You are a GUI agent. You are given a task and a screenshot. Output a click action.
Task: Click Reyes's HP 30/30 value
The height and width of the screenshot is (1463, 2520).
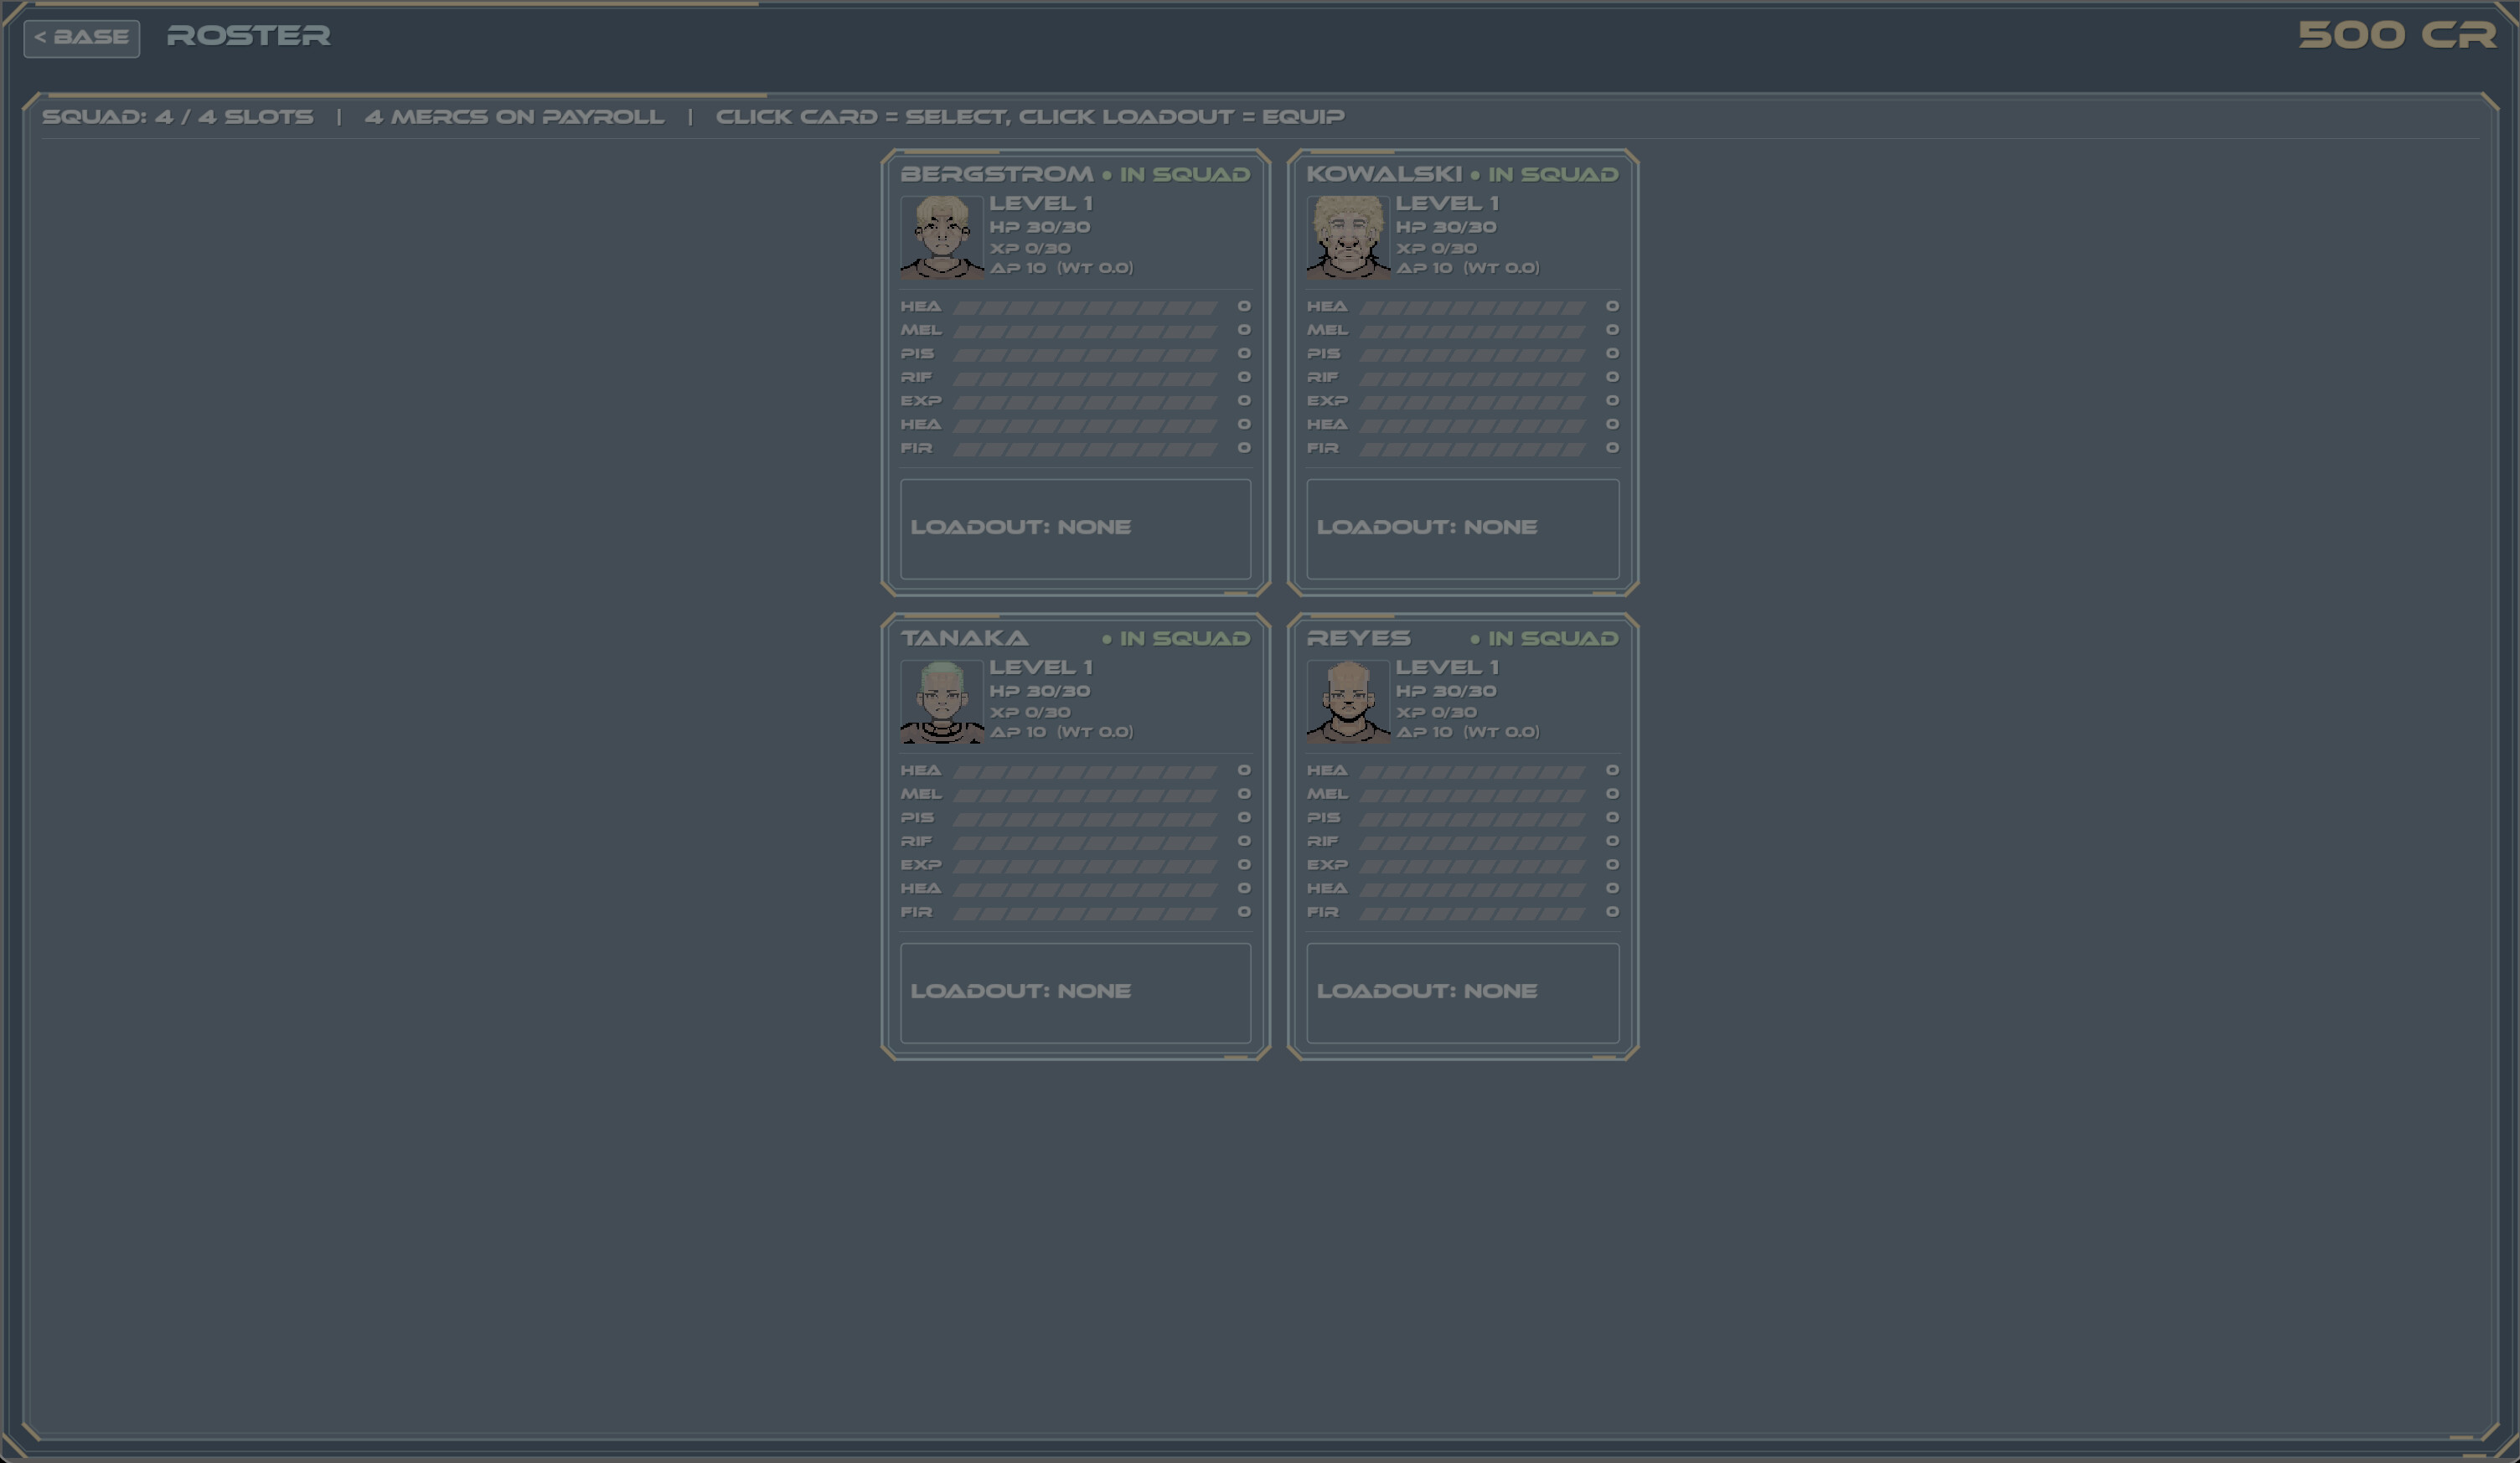(x=1446, y=691)
